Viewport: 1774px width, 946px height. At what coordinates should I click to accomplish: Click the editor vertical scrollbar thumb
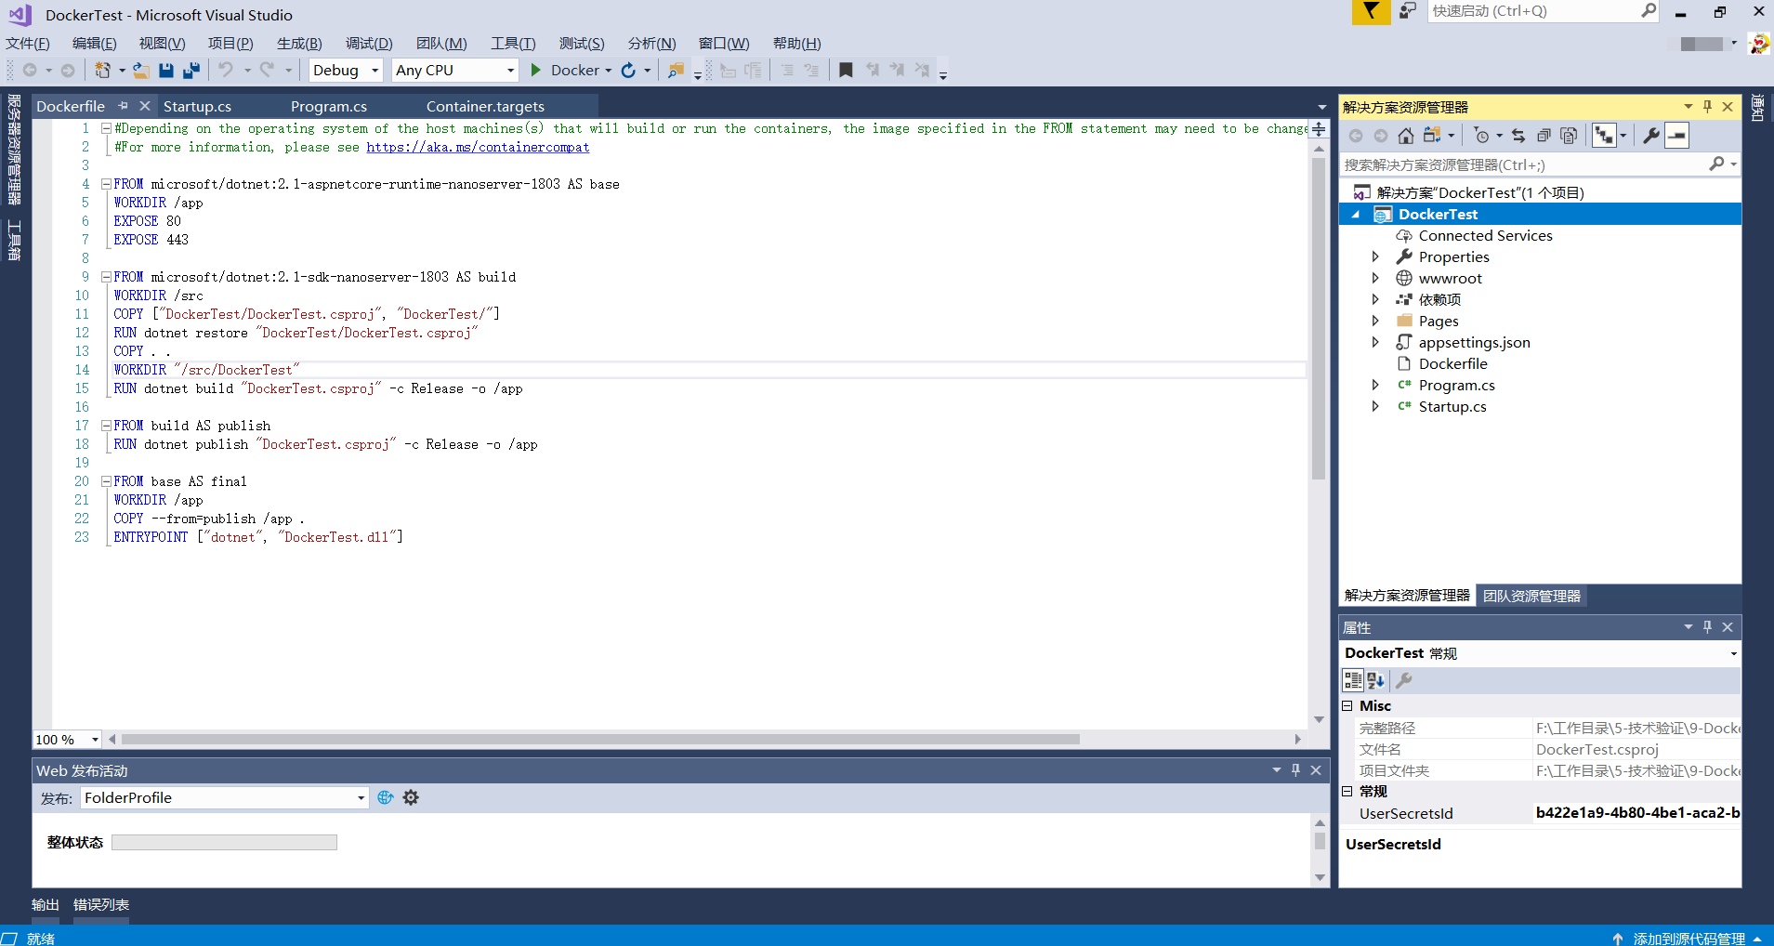click(1319, 319)
